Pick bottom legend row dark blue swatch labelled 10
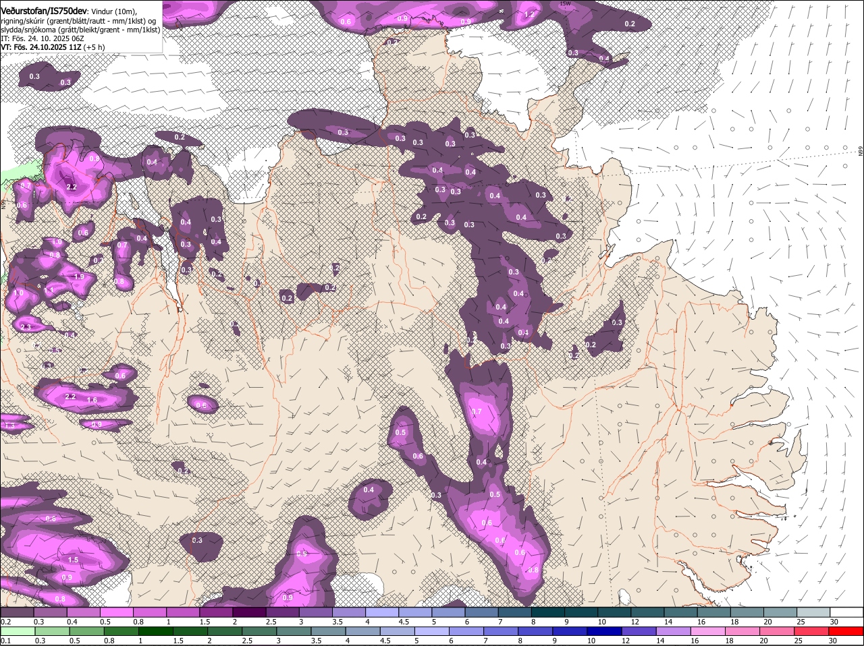864x646 pixels. pyautogui.click(x=605, y=631)
